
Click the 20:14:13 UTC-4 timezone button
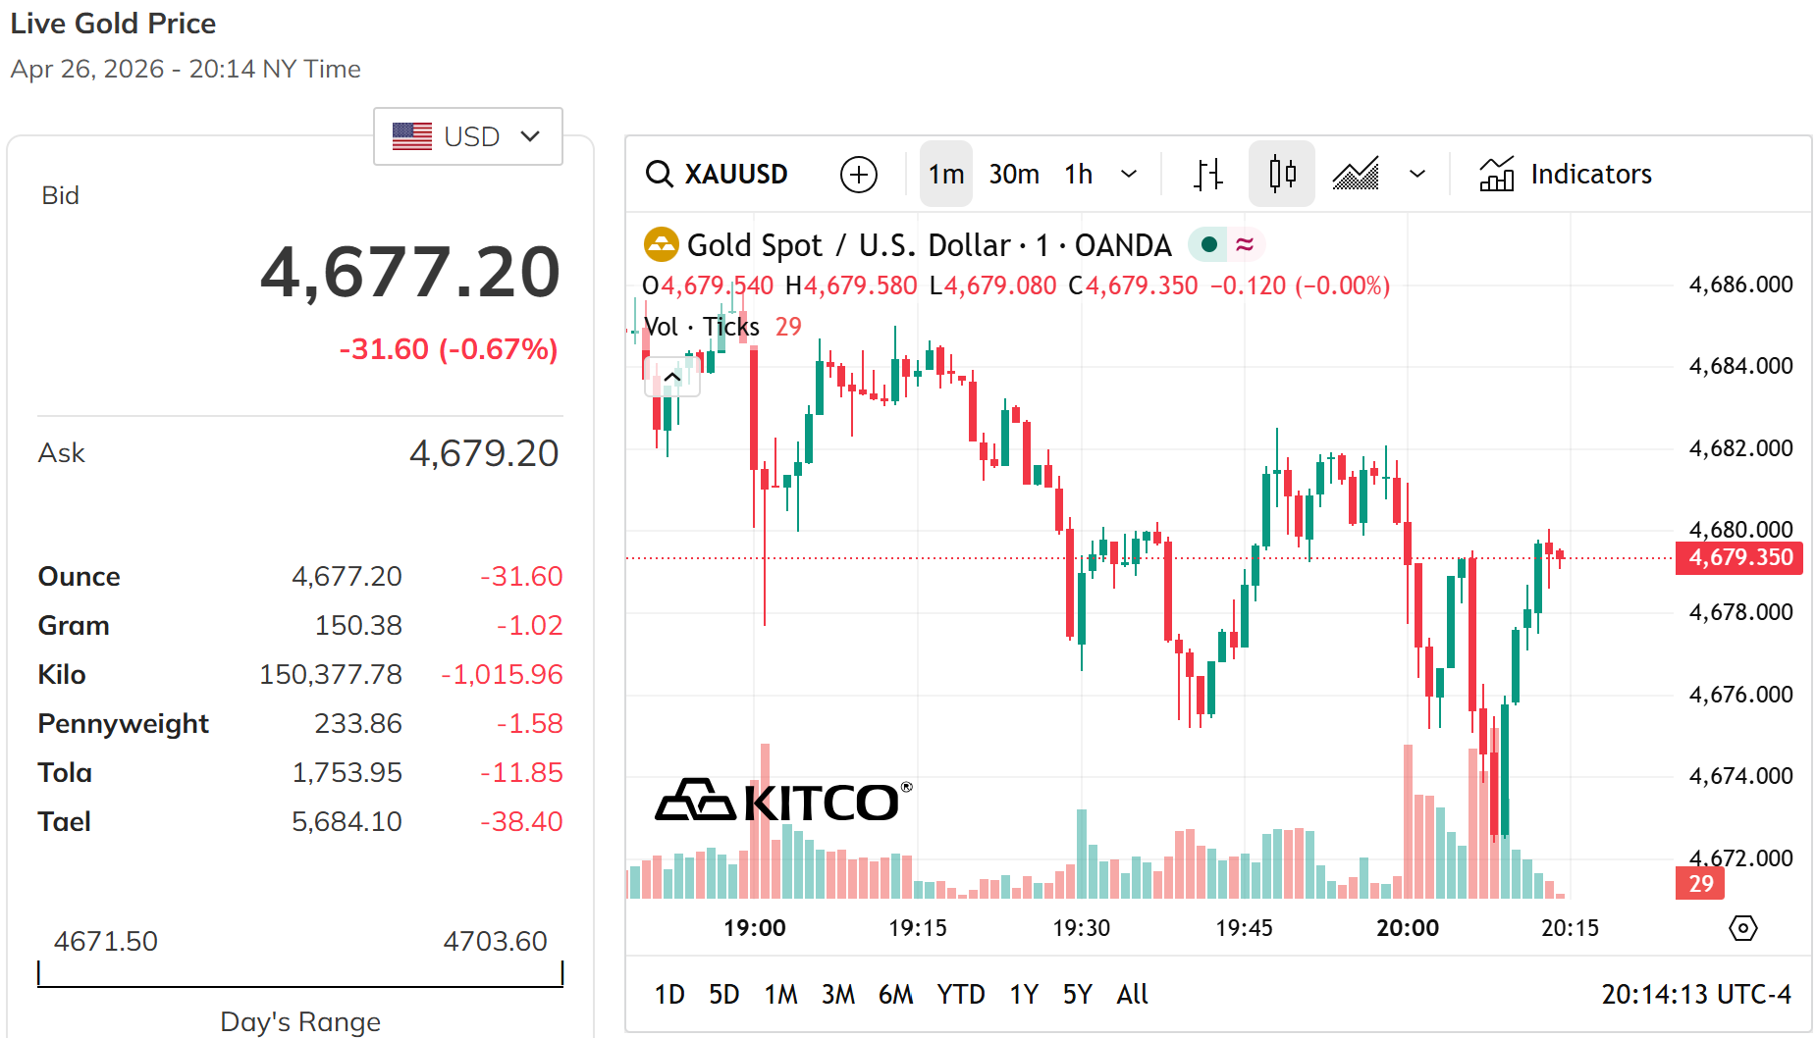pyautogui.click(x=1695, y=995)
